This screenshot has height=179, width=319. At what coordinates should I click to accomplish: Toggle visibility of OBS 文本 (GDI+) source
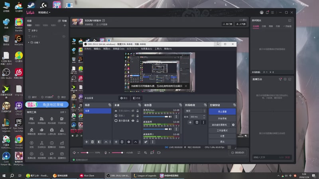coord(133,111)
